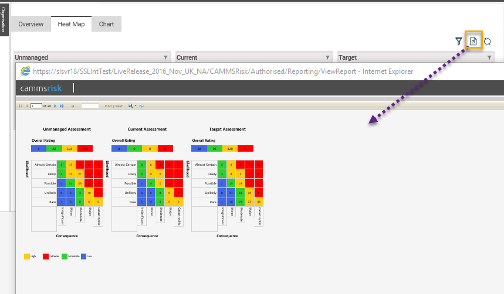This screenshot has height=294, width=504.
Task: Click the Next link in report toolbar
Action: [x=119, y=106]
